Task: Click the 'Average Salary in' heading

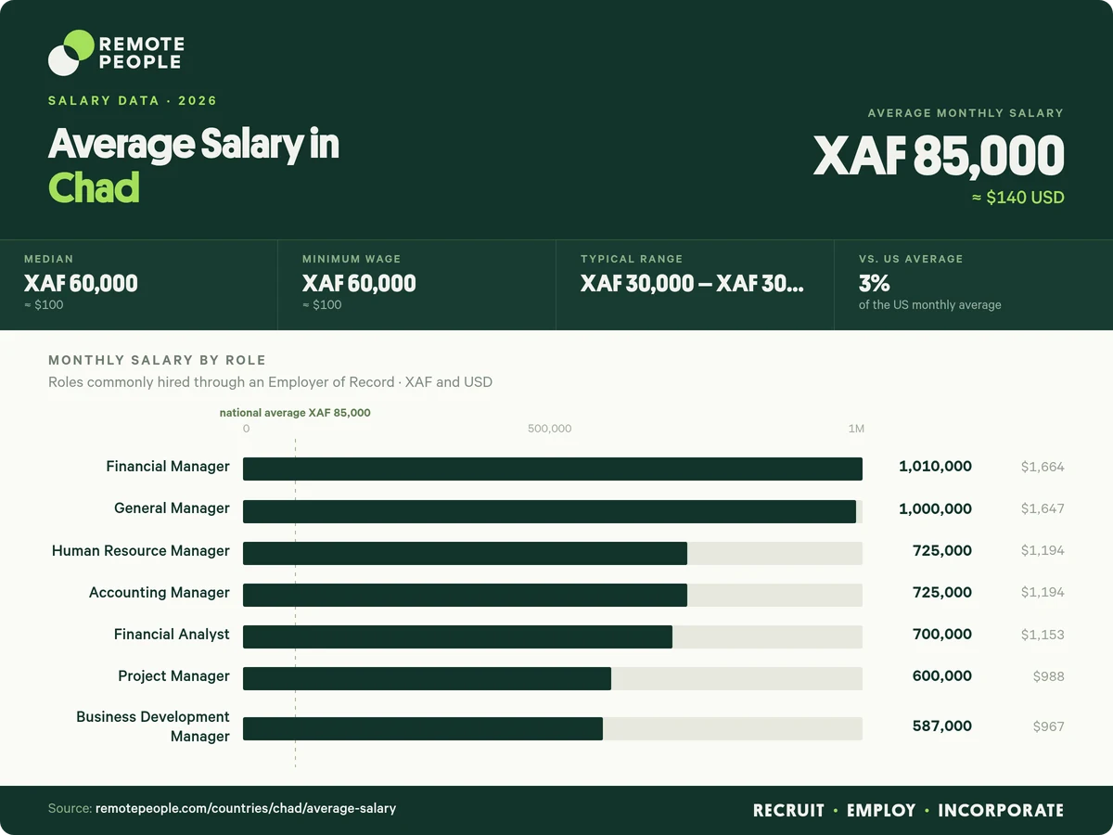Action: [194, 145]
